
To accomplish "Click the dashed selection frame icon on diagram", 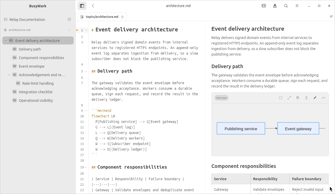I will pos(281,98).
